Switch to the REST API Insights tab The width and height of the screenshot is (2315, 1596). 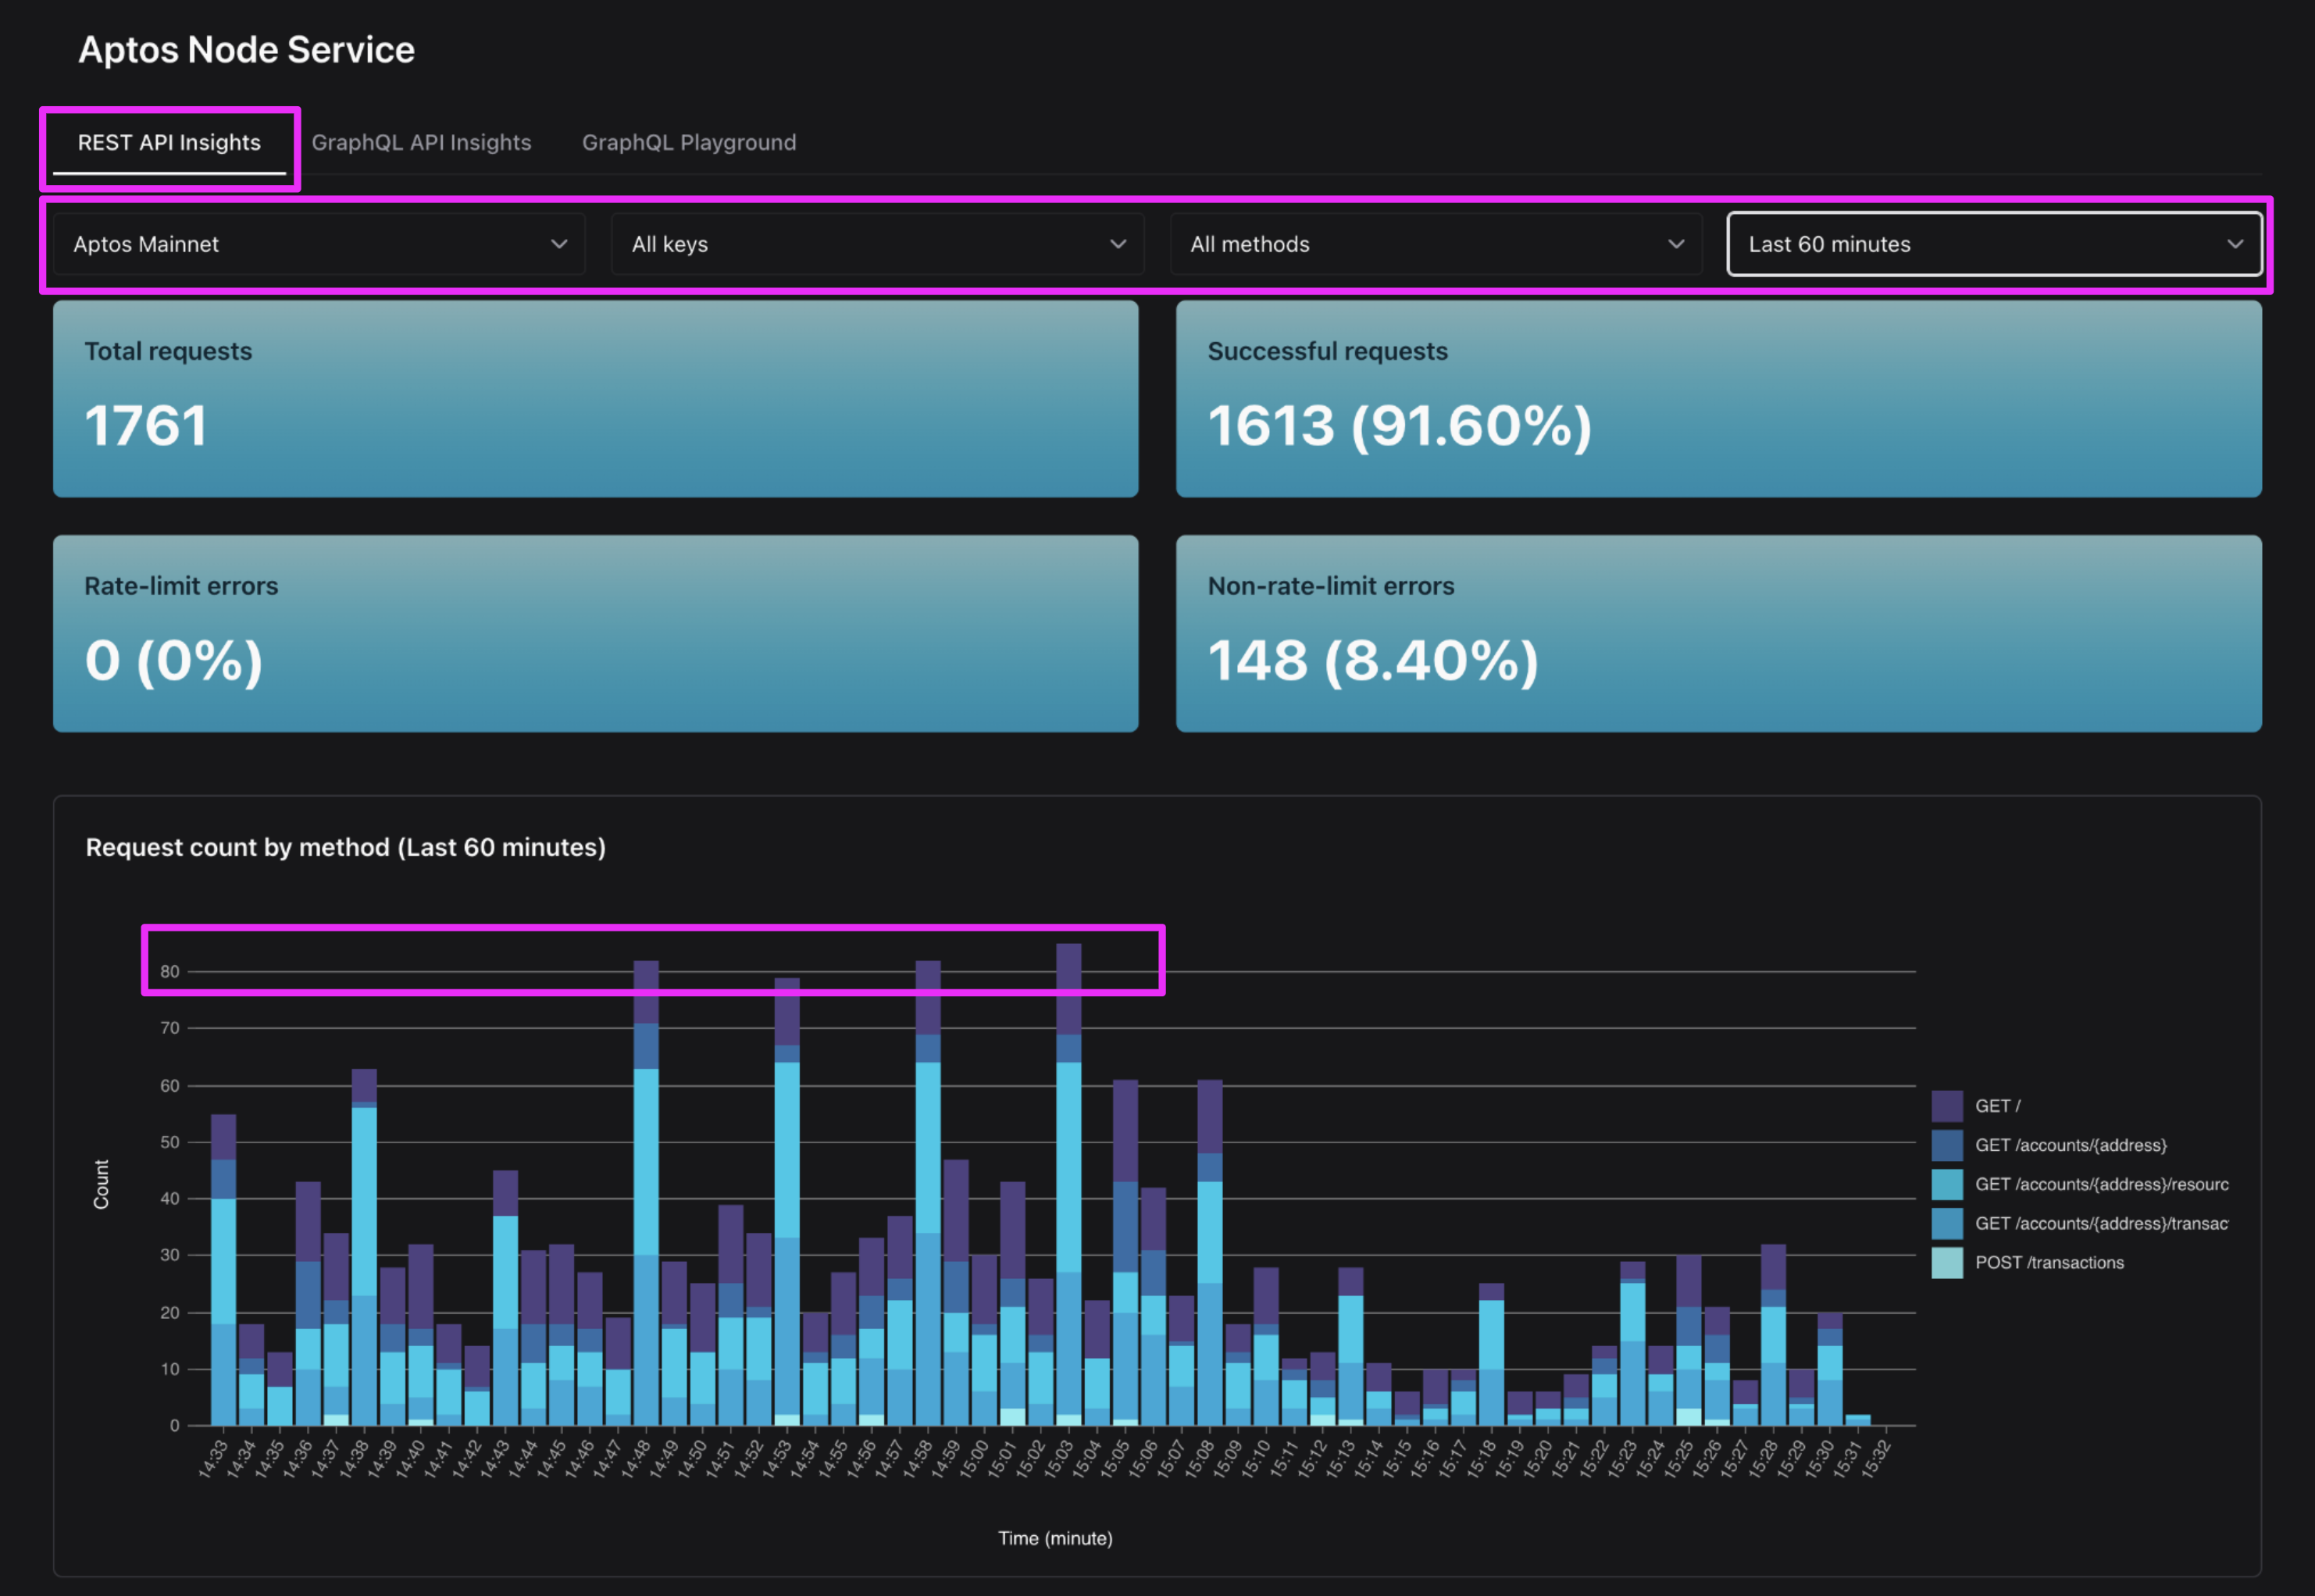pyautogui.click(x=169, y=143)
